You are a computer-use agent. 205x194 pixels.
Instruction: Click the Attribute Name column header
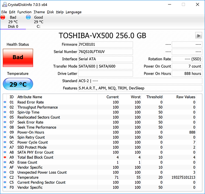tap(30, 97)
